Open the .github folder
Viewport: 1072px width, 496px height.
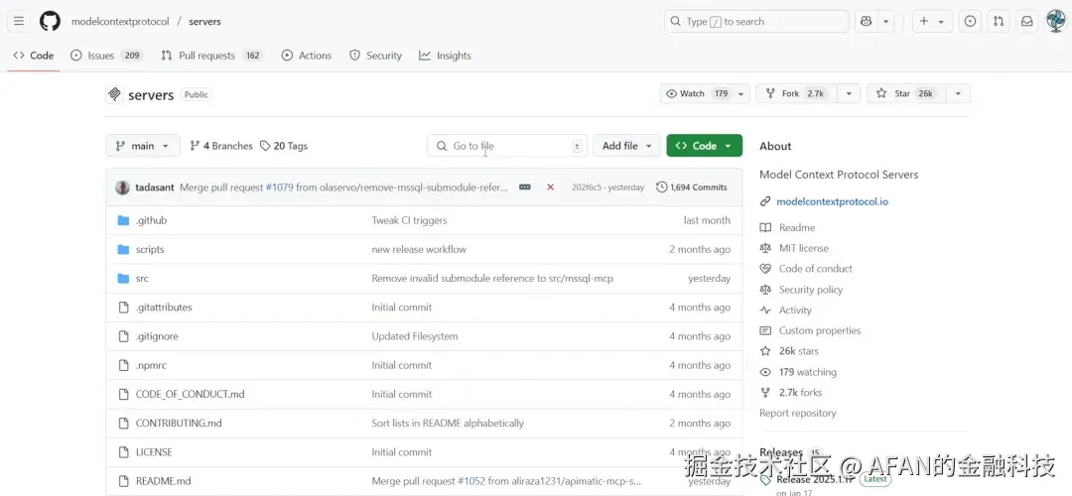coord(151,220)
